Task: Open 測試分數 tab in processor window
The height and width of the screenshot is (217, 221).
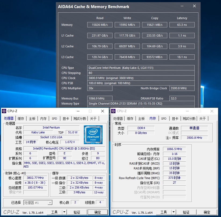Action: (x=80, y=119)
